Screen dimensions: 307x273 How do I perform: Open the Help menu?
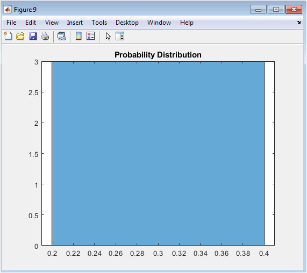click(x=187, y=23)
